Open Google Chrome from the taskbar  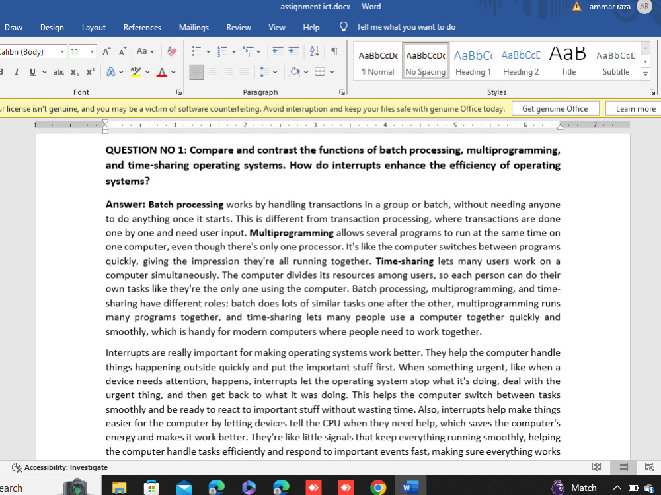tap(378, 488)
